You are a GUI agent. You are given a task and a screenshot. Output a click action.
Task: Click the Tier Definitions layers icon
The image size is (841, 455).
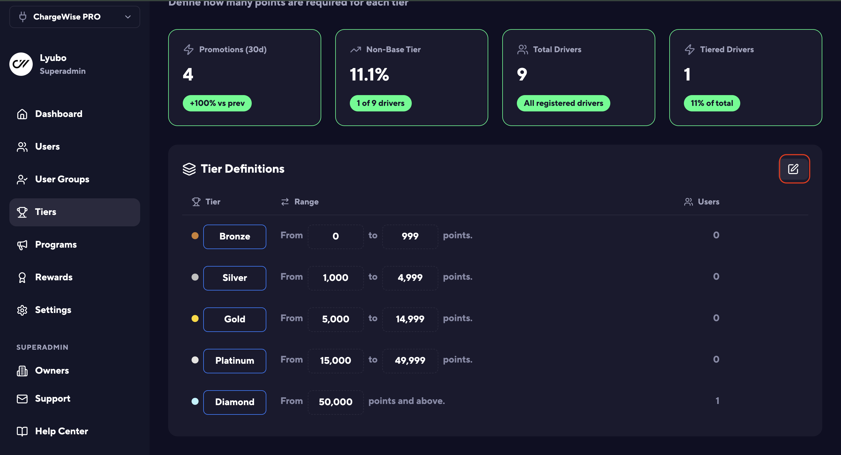coord(189,169)
